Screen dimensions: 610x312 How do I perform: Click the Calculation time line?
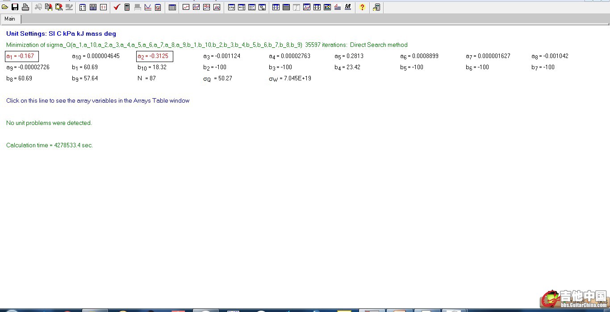pos(50,145)
